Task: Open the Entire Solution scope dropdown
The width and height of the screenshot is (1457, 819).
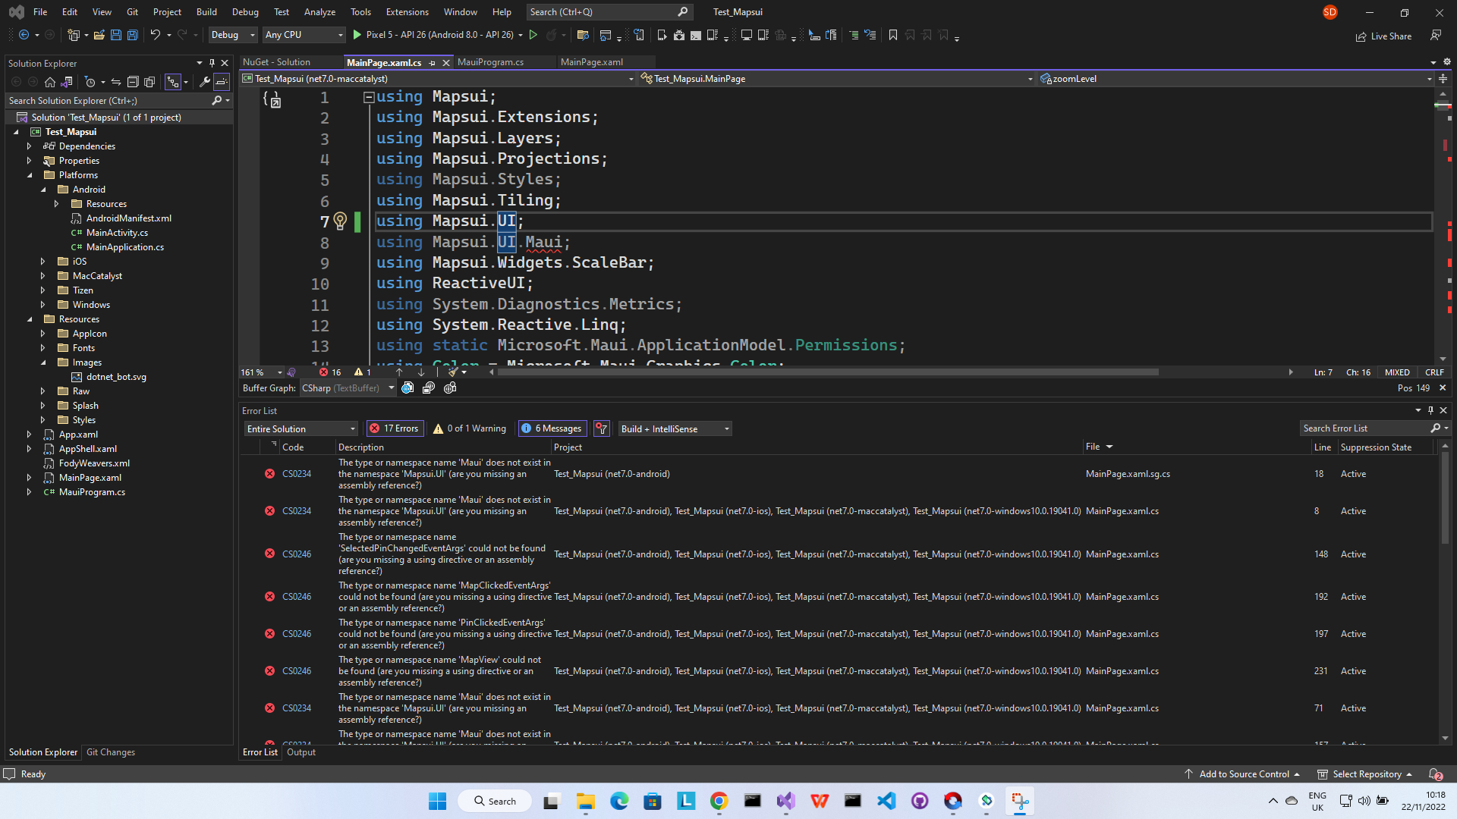Action: tap(301, 428)
